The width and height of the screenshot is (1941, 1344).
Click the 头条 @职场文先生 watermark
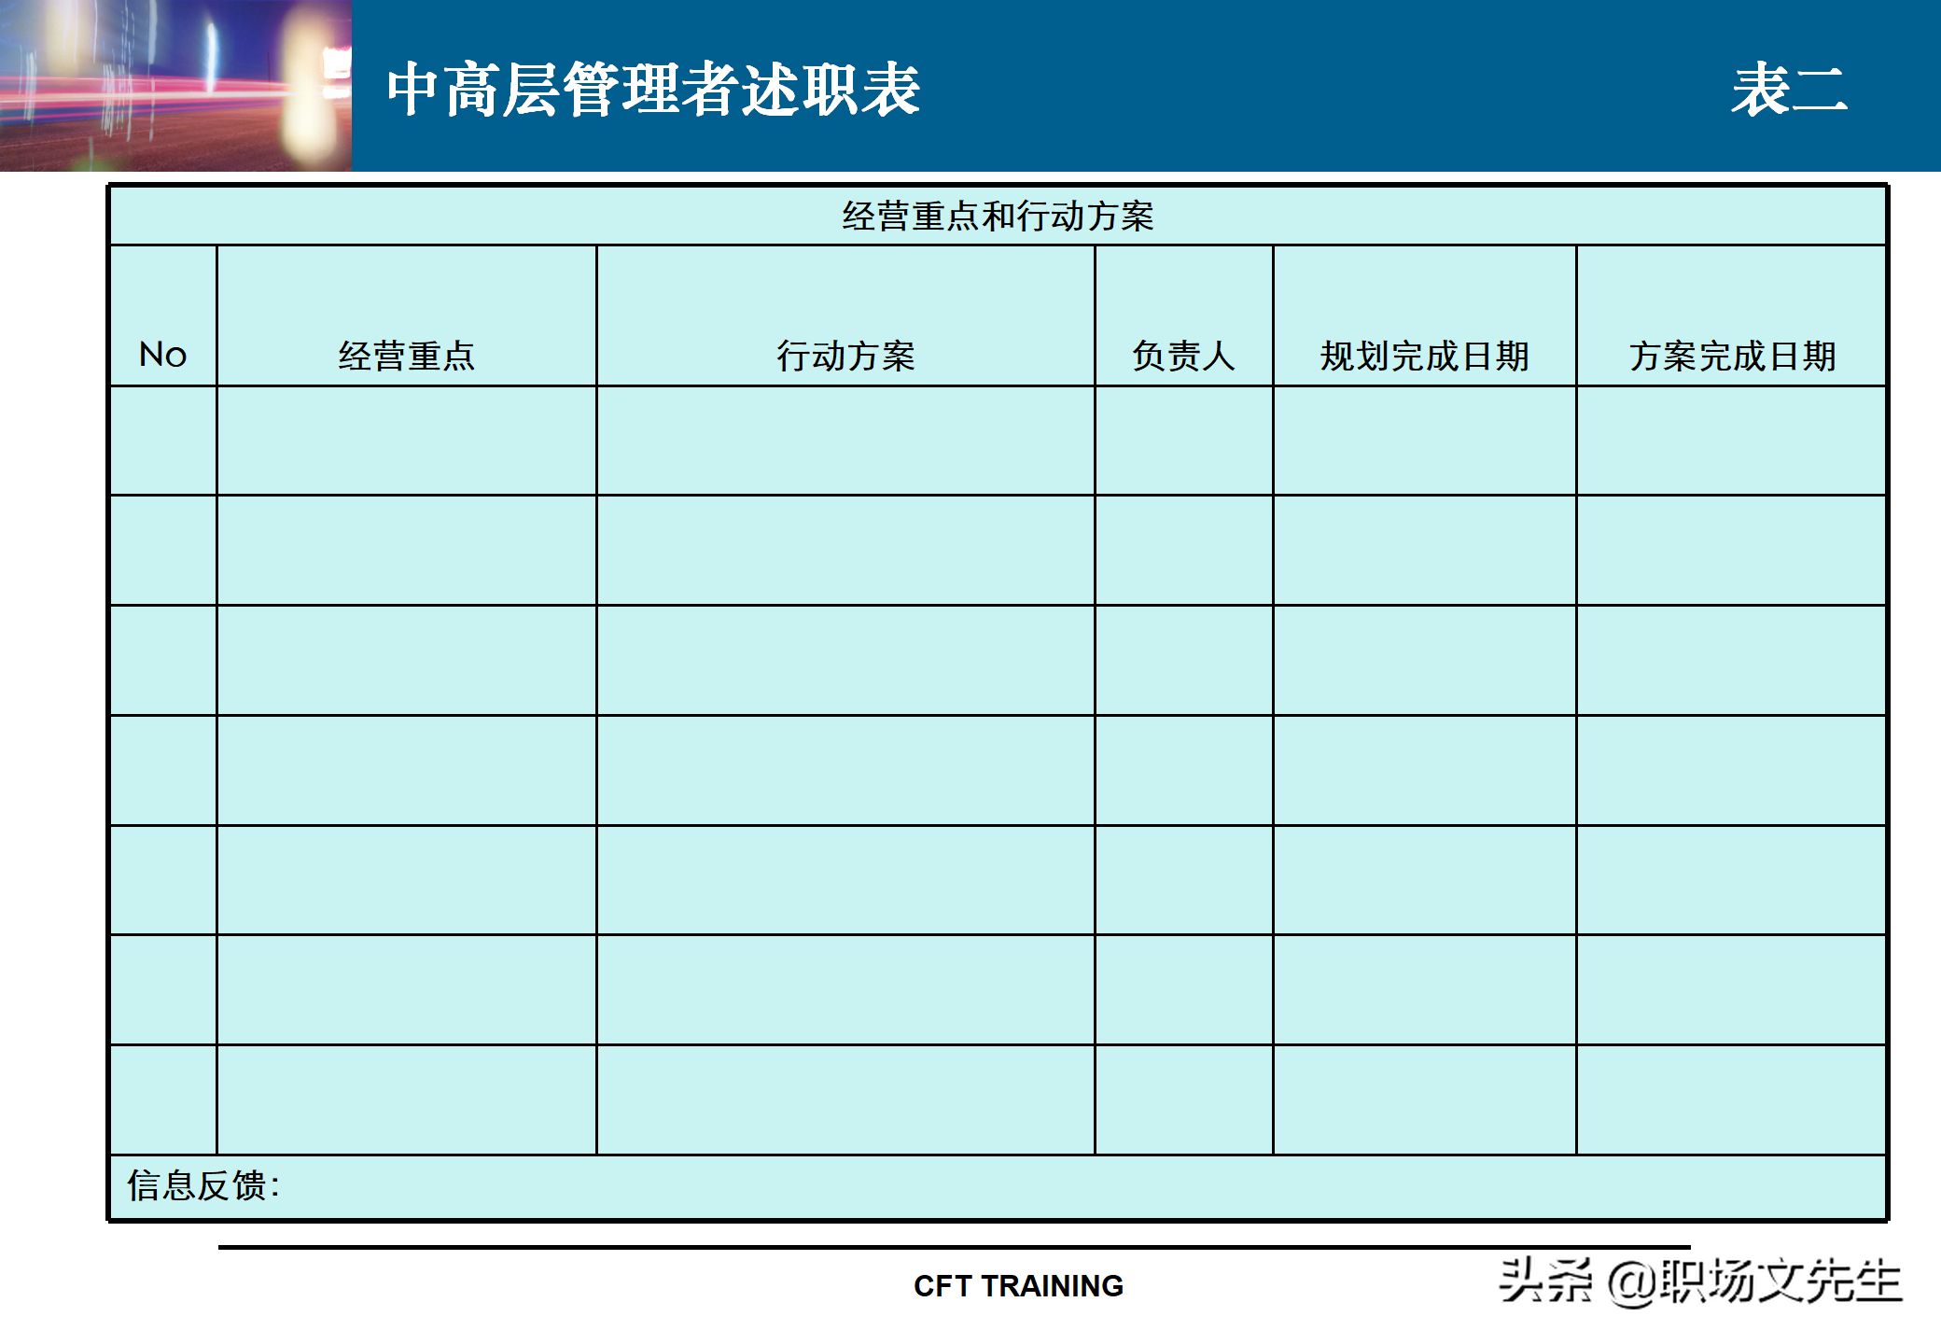1699,1281
